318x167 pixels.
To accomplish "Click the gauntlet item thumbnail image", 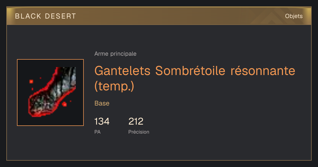I will [50, 93].
